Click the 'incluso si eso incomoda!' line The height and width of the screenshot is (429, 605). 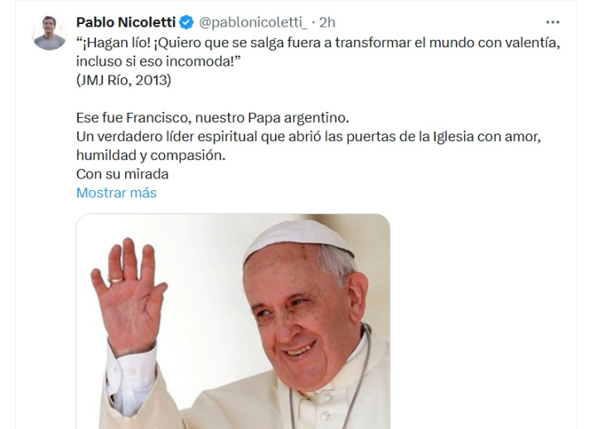158,61
